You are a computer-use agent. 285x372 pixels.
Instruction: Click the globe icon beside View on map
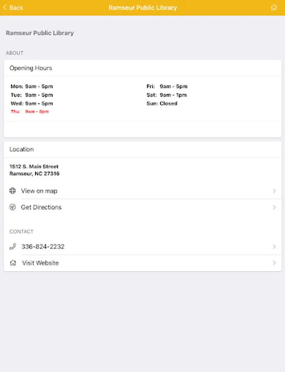tap(13, 191)
